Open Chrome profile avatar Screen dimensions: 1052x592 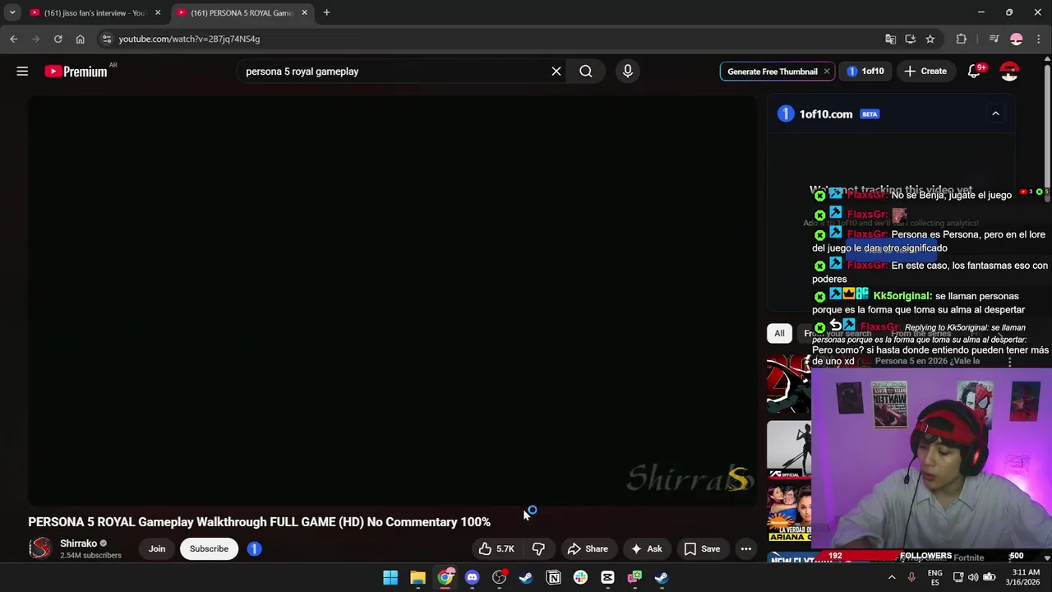click(x=1017, y=39)
